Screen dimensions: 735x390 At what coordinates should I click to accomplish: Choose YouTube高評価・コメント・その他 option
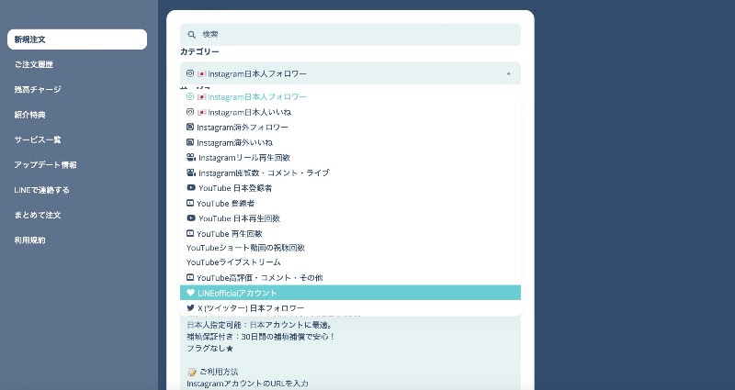350,278
